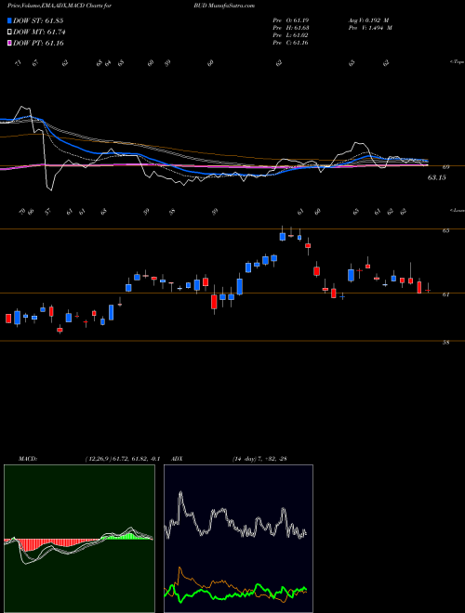Select the DOW PT: 61.16 legend label
465x613 pixels.
click(38, 43)
